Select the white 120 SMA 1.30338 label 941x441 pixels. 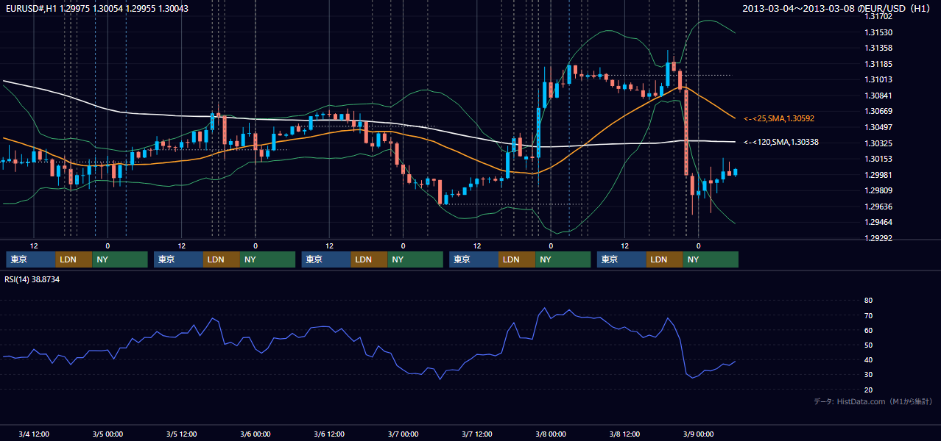click(781, 143)
